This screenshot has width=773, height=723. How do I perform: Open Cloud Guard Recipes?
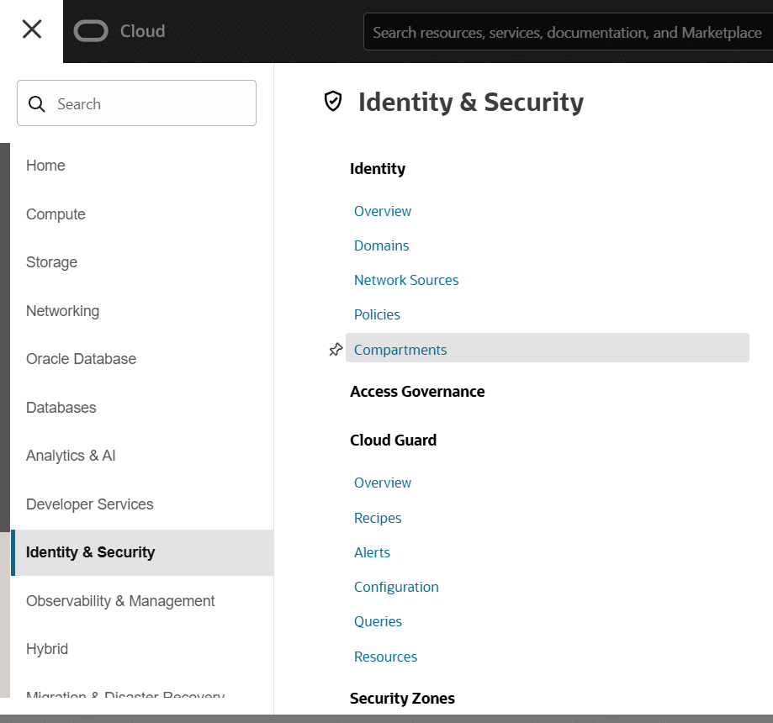click(378, 518)
